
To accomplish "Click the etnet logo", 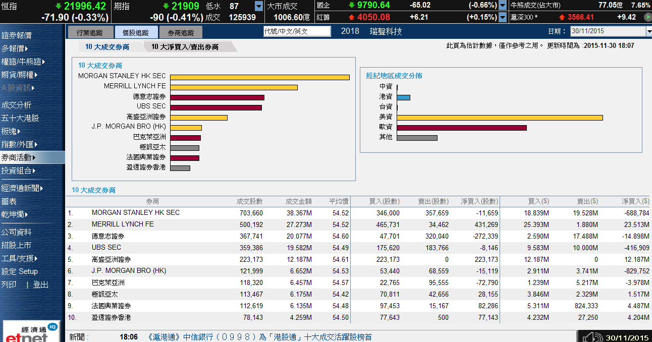I will tap(31, 331).
